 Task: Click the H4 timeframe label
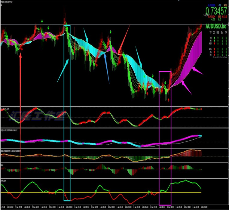[211, 38]
